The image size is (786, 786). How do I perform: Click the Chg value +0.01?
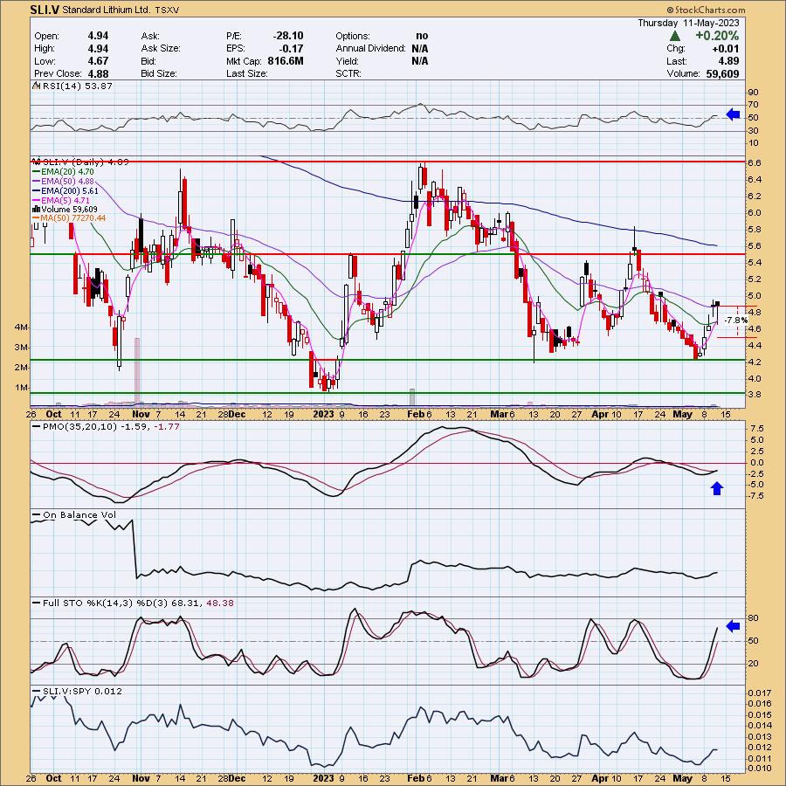pyautogui.click(x=726, y=49)
